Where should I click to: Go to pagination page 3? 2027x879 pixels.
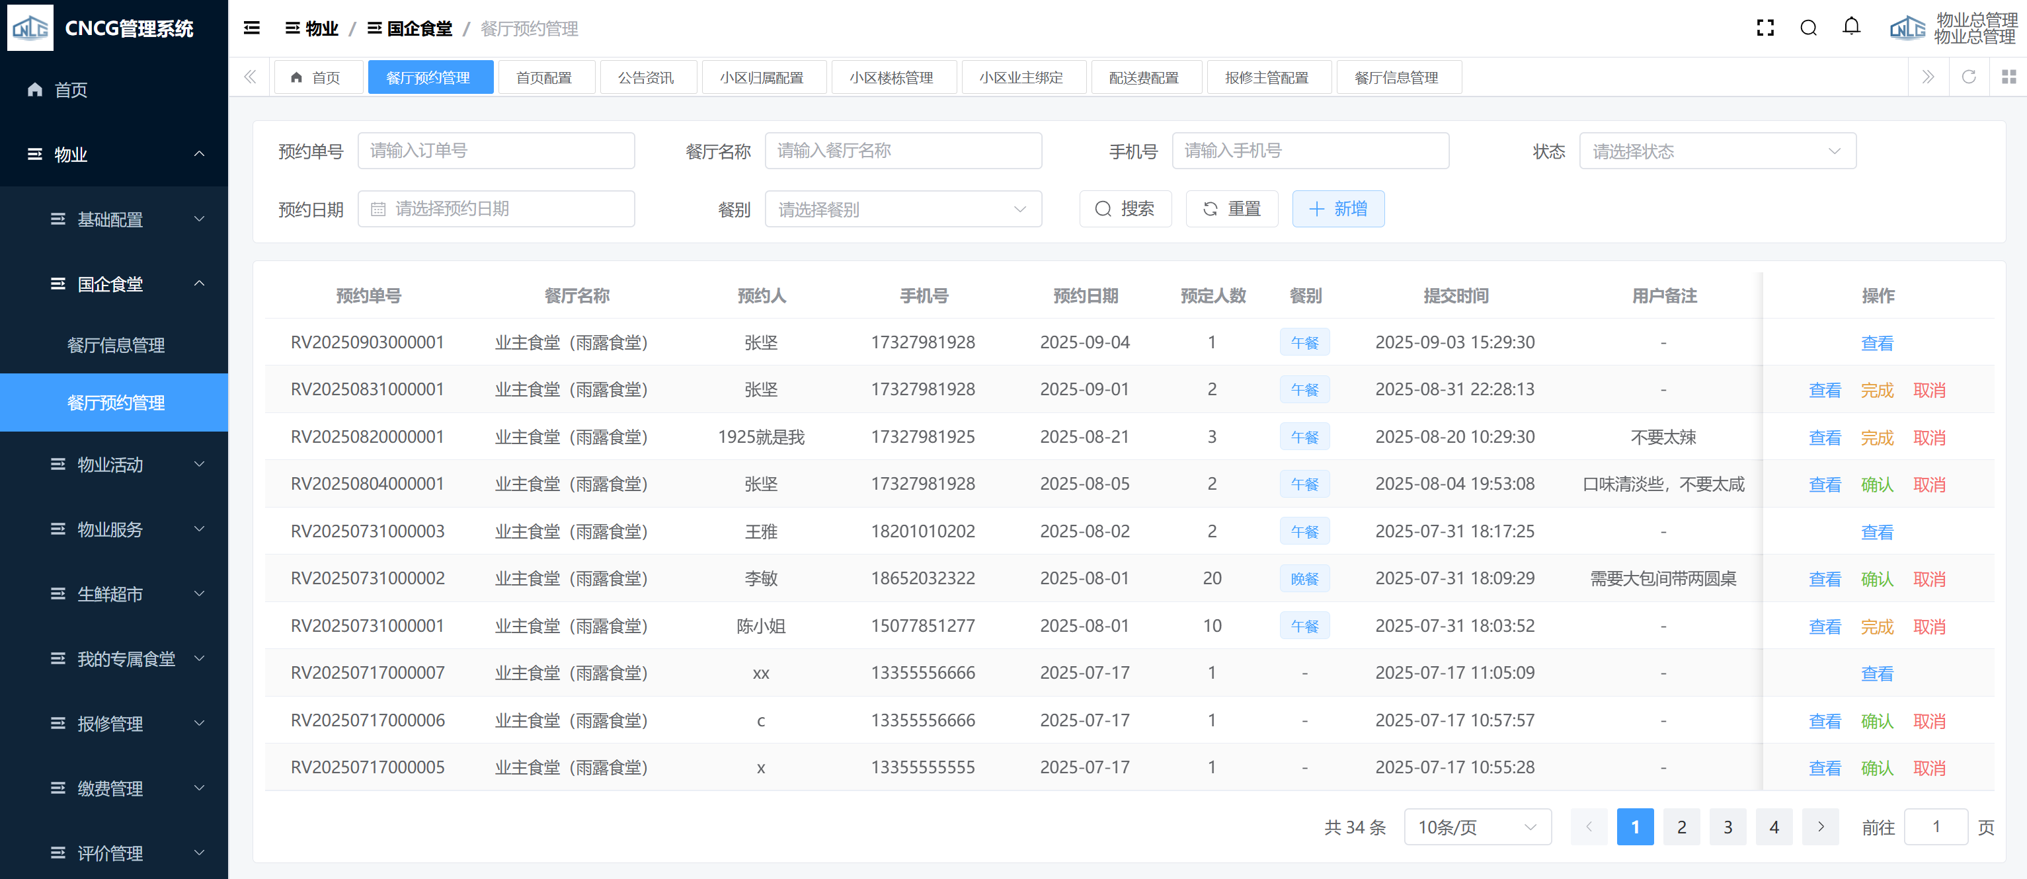pos(1728,827)
